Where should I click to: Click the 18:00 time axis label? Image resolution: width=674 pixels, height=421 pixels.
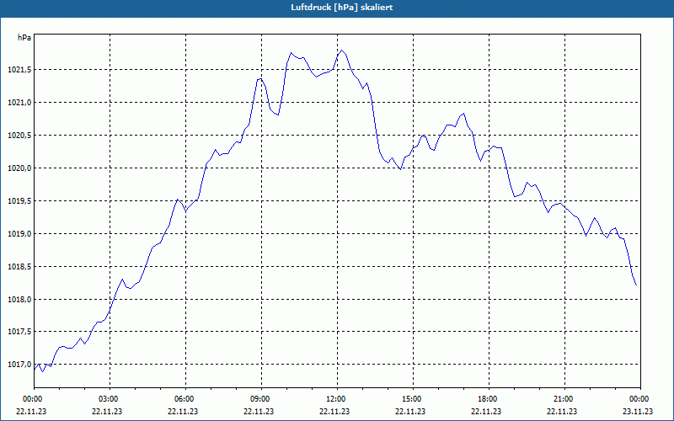(489, 399)
